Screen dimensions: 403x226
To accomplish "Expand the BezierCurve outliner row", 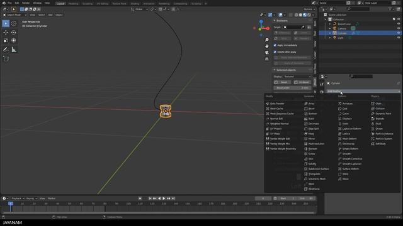I will [330, 24].
